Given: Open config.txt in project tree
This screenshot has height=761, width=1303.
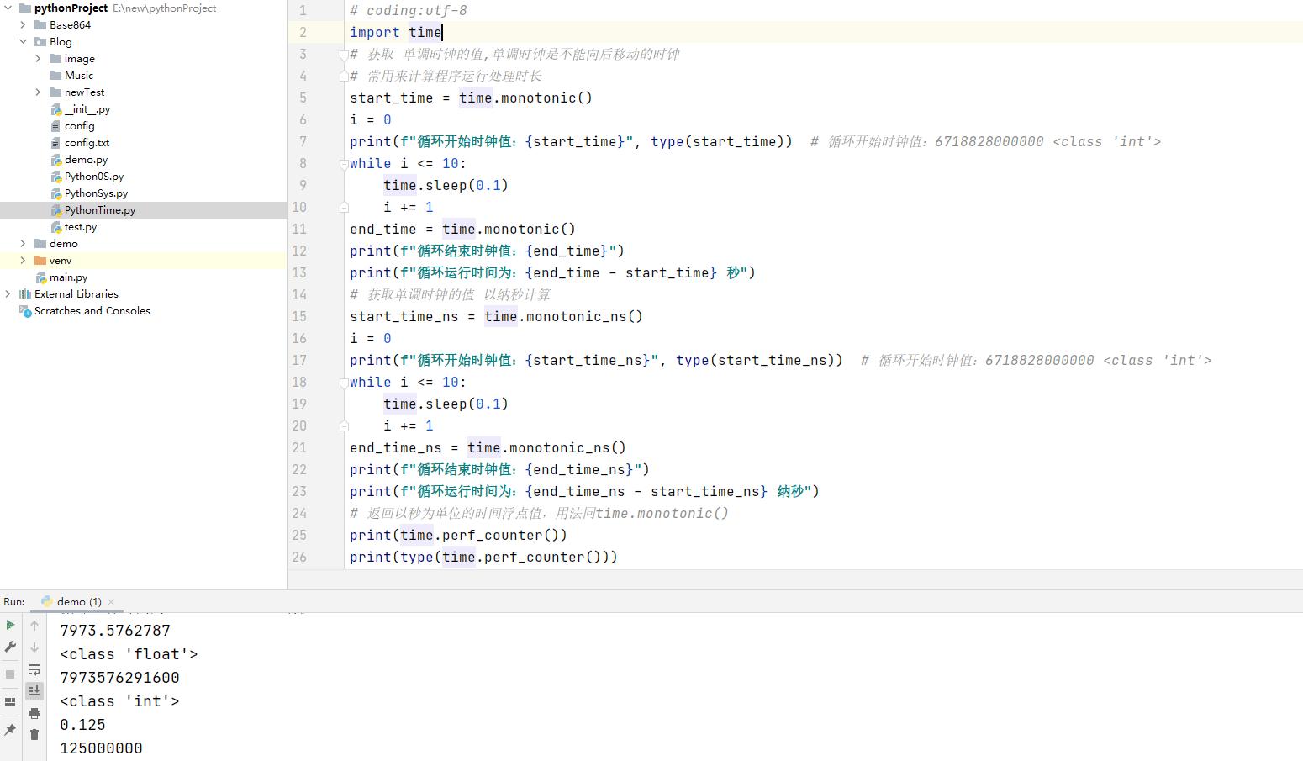Looking at the screenshot, I should (87, 143).
